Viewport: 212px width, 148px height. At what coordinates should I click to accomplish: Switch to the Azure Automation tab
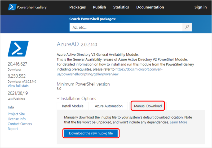pyautogui.click(x=109, y=106)
